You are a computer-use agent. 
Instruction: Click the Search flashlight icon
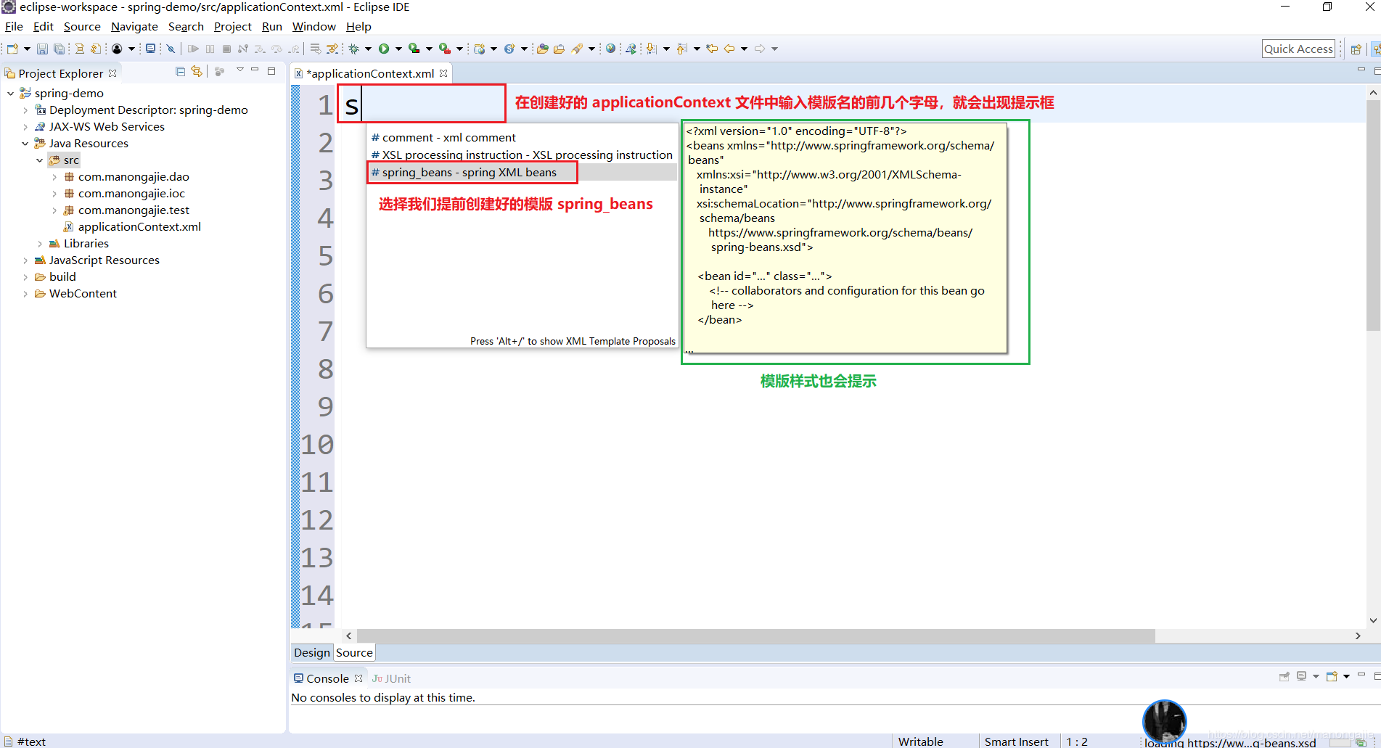pyautogui.click(x=578, y=49)
